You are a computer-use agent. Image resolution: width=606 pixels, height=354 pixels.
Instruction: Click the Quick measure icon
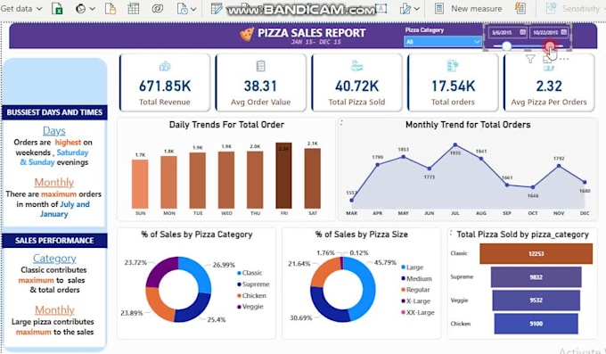pyautogui.click(x=520, y=8)
